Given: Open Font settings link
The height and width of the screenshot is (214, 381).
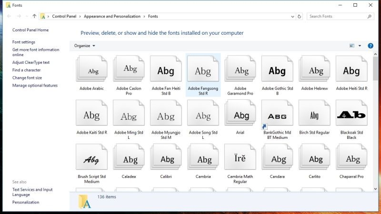Looking at the screenshot, I should 23,42.
